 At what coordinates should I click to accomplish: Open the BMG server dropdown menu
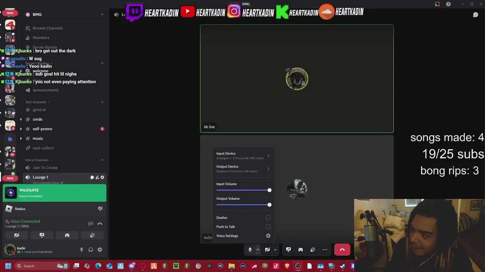click(x=64, y=14)
